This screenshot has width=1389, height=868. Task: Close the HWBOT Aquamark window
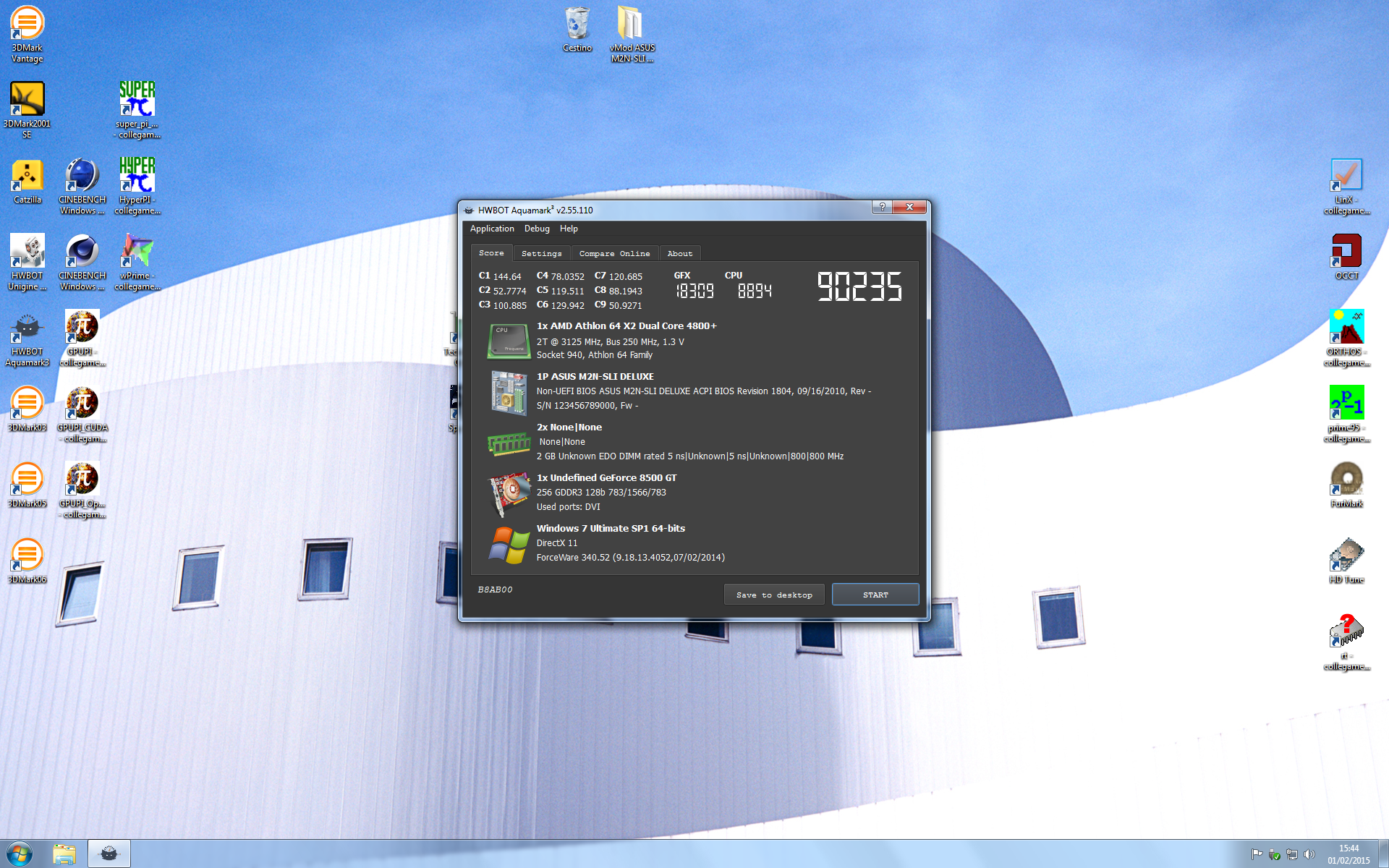[909, 207]
